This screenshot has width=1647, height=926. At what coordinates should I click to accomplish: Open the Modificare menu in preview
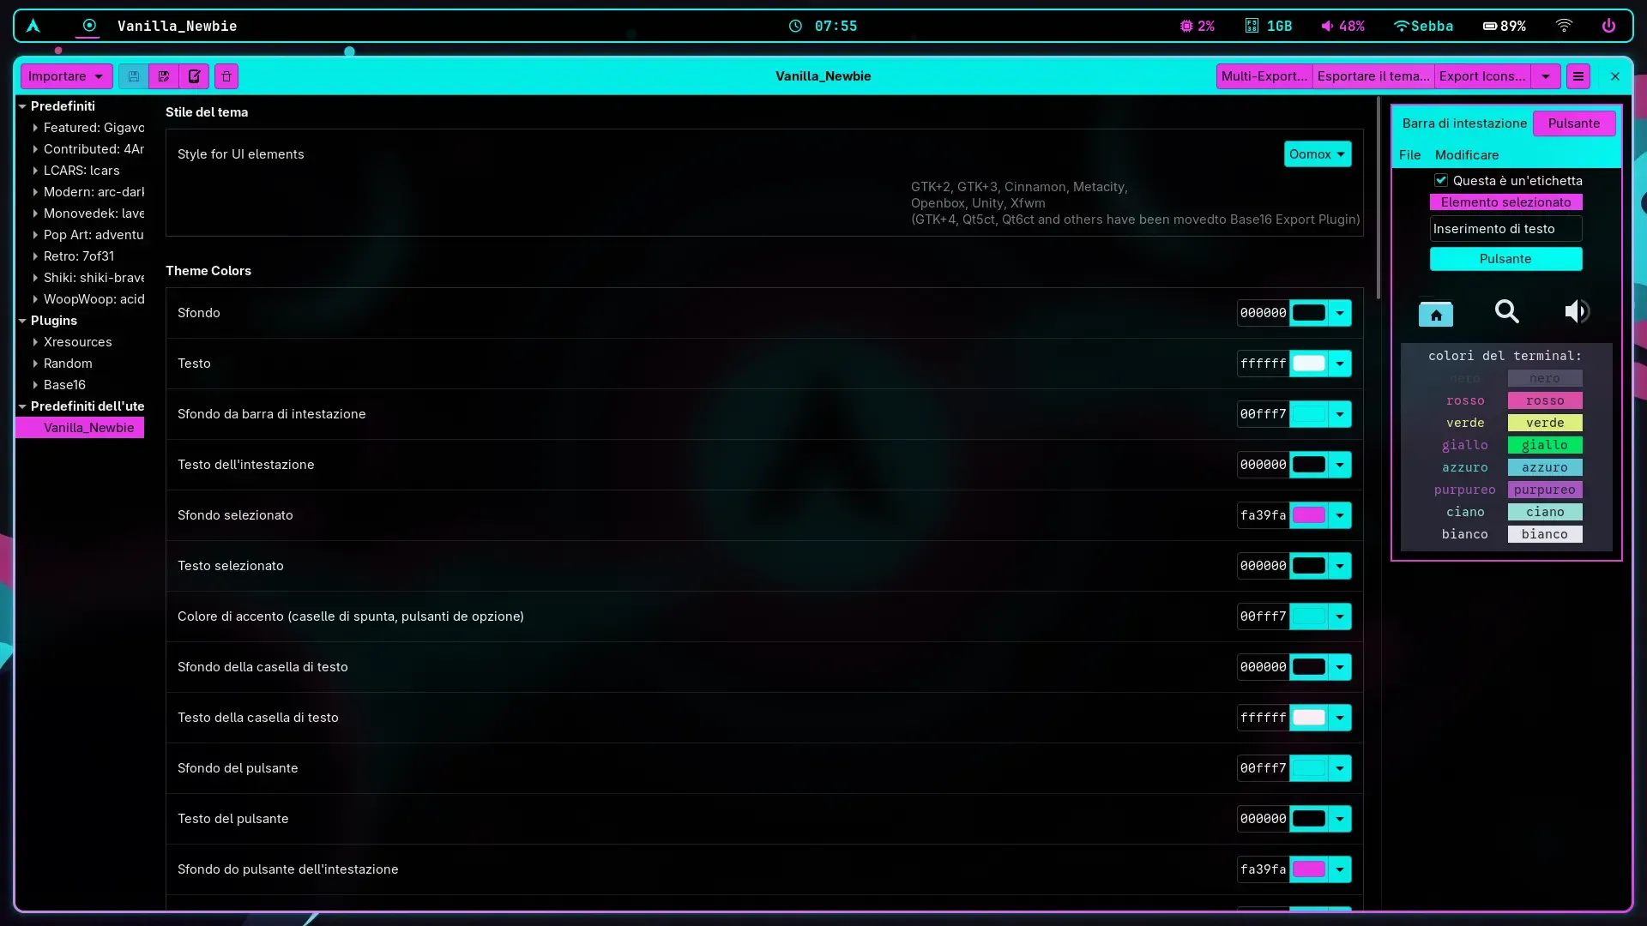click(1466, 154)
